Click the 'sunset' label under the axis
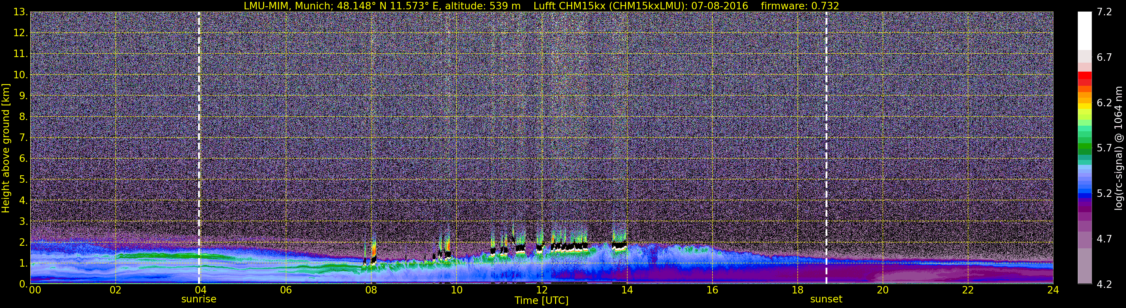Image resolution: width=1126 pixels, height=308 pixels. click(826, 299)
